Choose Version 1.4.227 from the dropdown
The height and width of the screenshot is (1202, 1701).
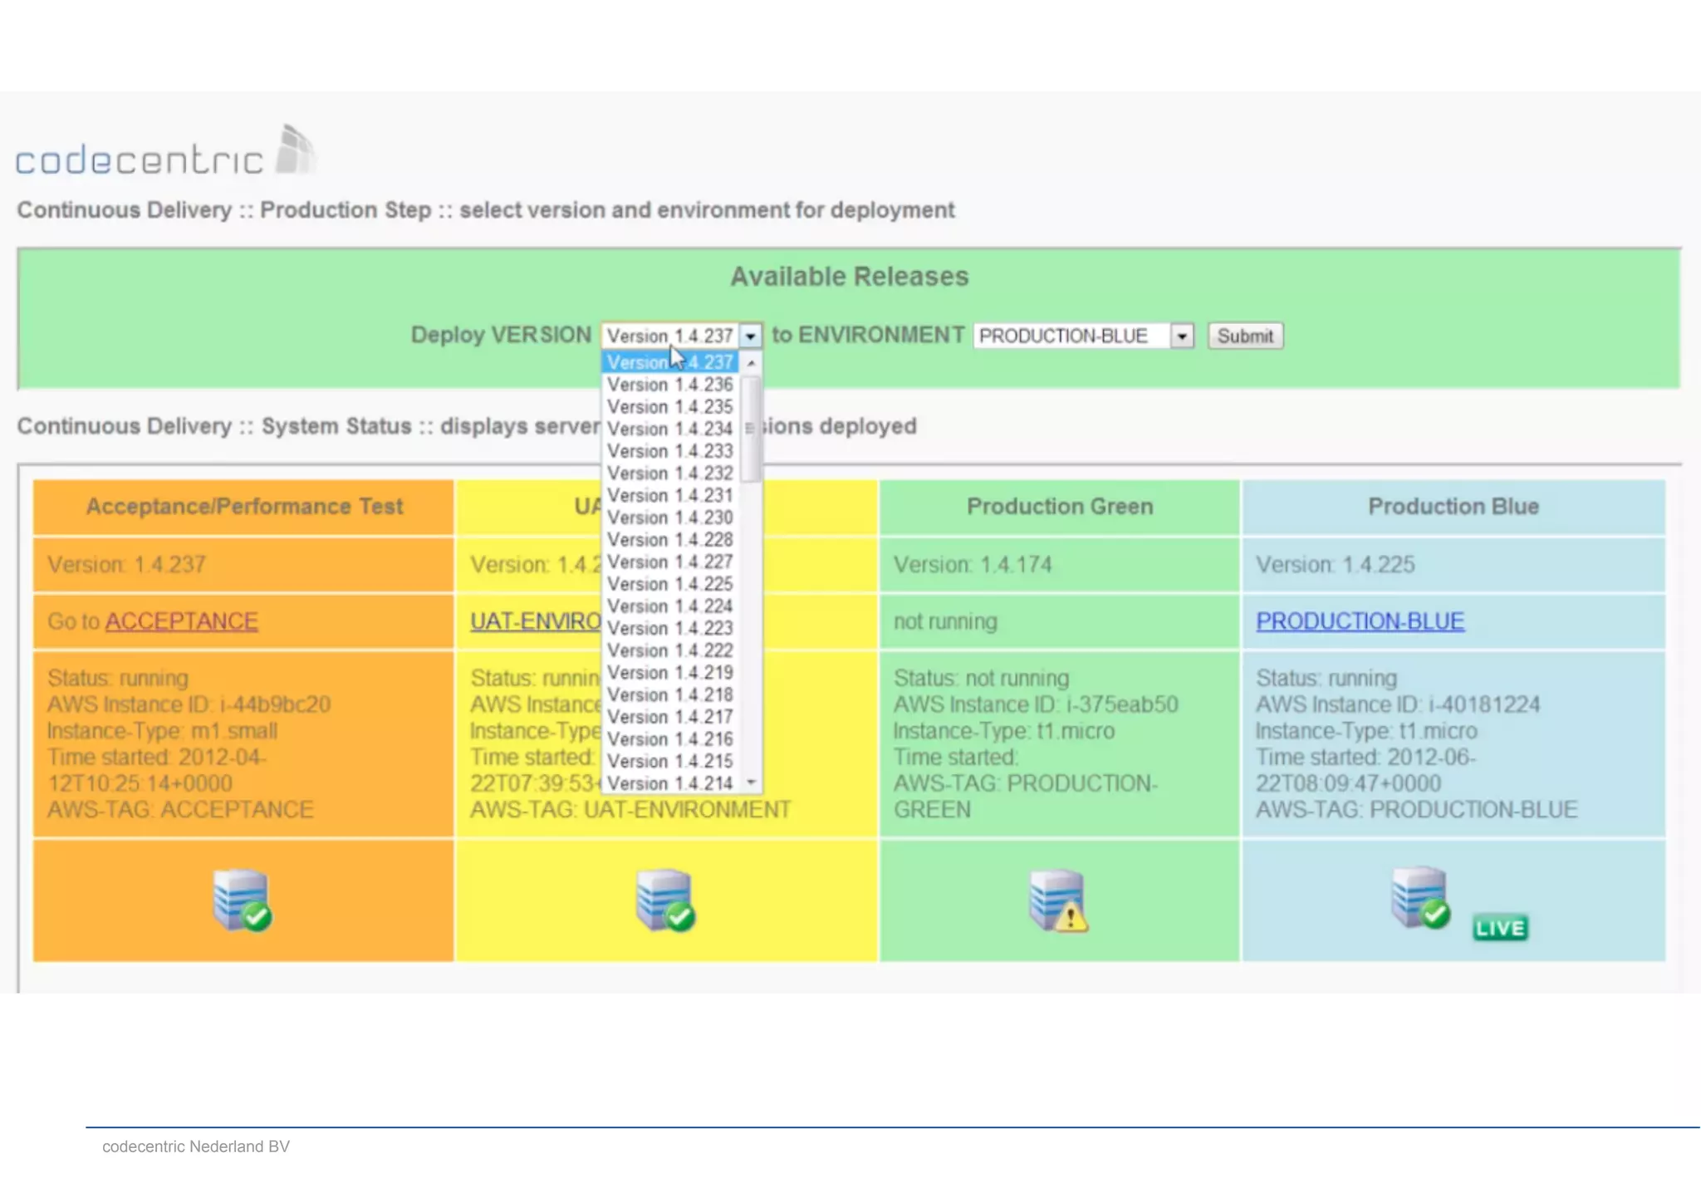[670, 562]
